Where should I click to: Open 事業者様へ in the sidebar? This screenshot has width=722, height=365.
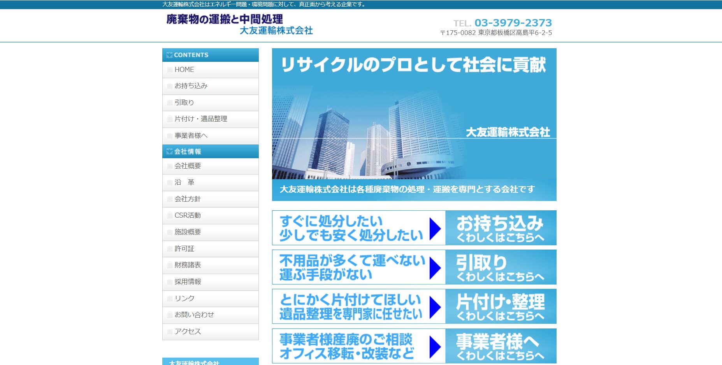191,136
